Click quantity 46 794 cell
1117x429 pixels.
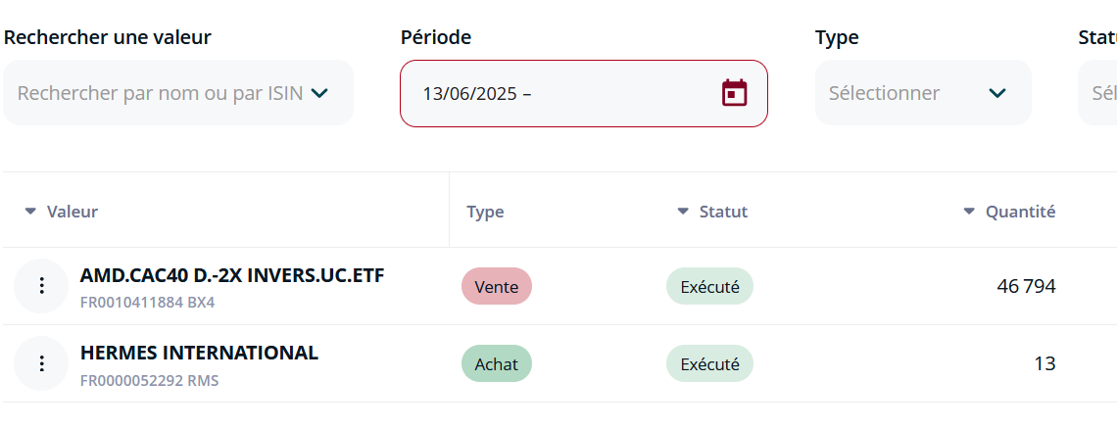tap(1026, 286)
